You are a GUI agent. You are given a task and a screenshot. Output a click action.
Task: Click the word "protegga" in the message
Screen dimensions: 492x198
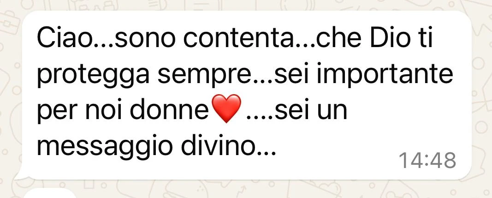[93, 76]
